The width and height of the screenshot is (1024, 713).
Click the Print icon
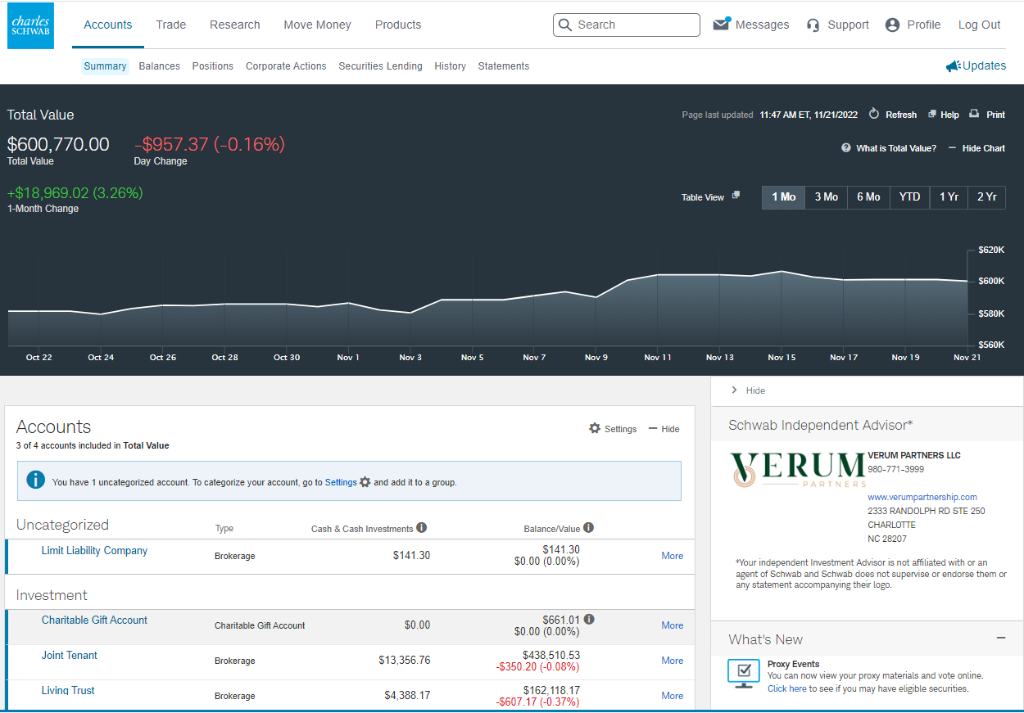pos(974,115)
